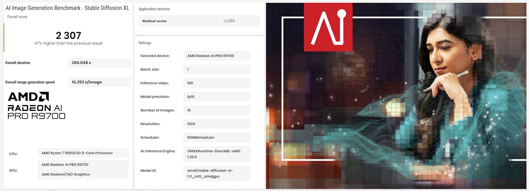Click the Model ID: label
Viewport: 529px width, 191px height.
point(148,171)
